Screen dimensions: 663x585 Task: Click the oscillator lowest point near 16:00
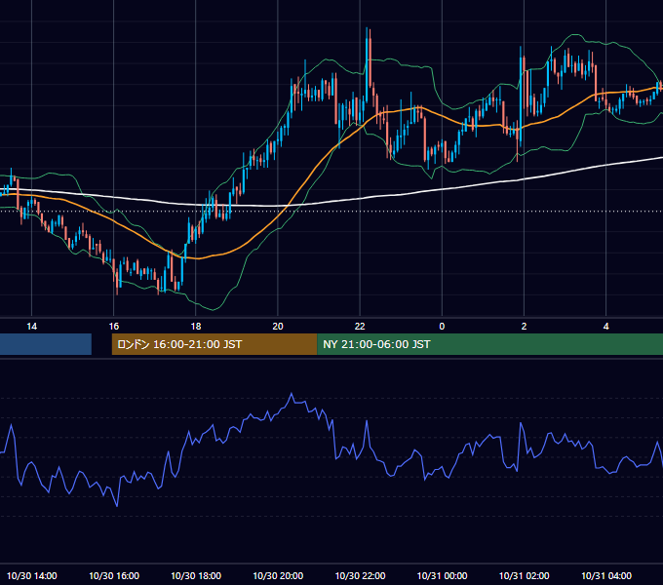point(117,505)
